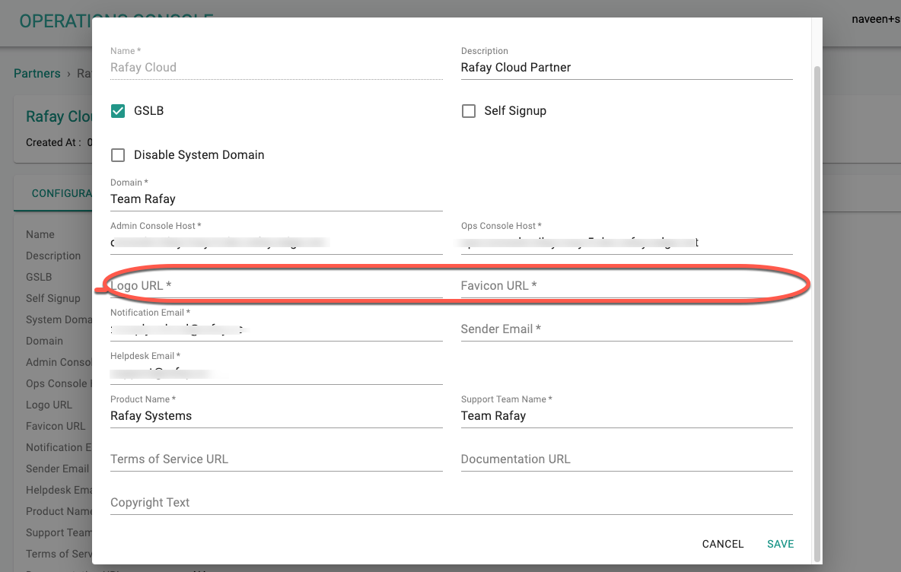Click the Logo URL input
This screenshot has height=572, width=901.
click(276, 286)
